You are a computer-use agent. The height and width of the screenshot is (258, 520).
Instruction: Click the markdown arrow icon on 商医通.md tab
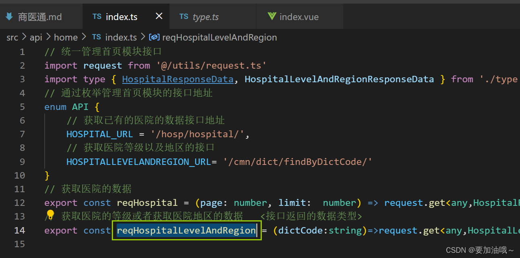9,16
